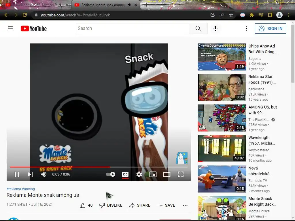
Task: Open the SHARE dialog
Action: pos(140,205)
